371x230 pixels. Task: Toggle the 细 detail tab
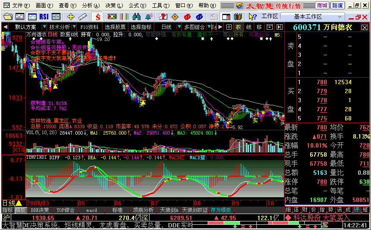[x=288, y=210]
